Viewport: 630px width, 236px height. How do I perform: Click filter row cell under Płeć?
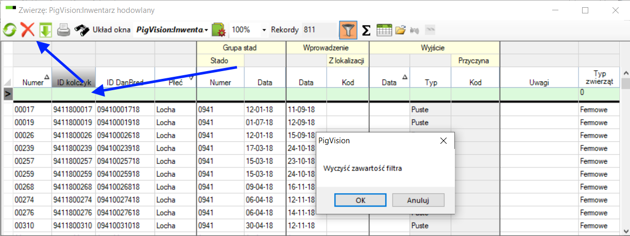click(x=175, y=93)
